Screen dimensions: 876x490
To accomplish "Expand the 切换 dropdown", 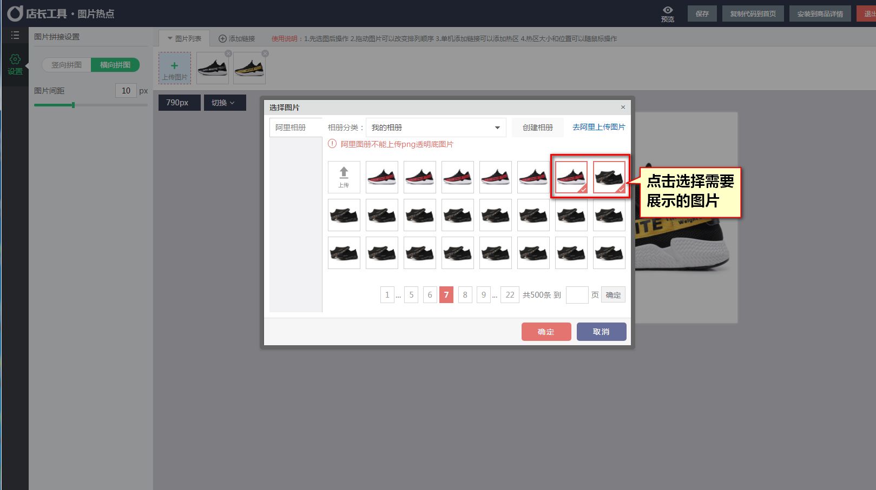I will click(x=225, y=103).
